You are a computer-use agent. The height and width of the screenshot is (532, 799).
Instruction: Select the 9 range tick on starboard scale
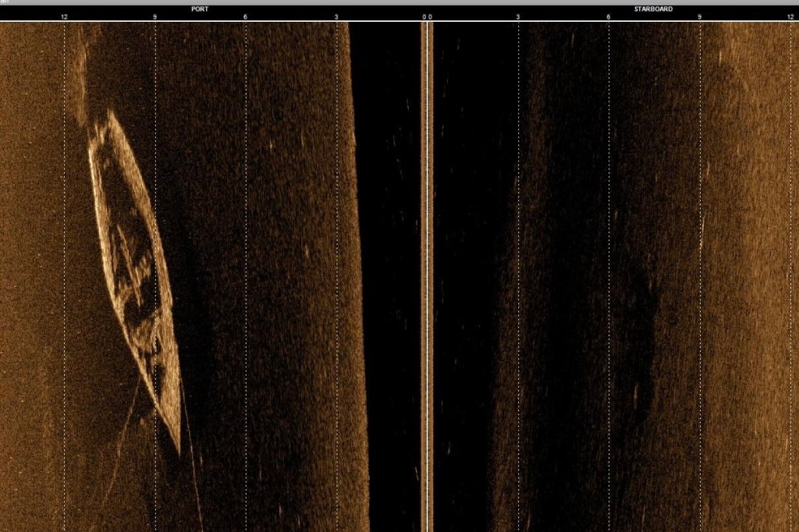click(x=699, y=16)
